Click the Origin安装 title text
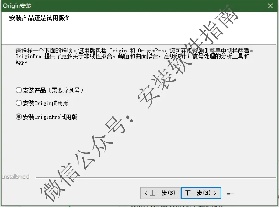The image size is (279, 207). coord(17,6)
